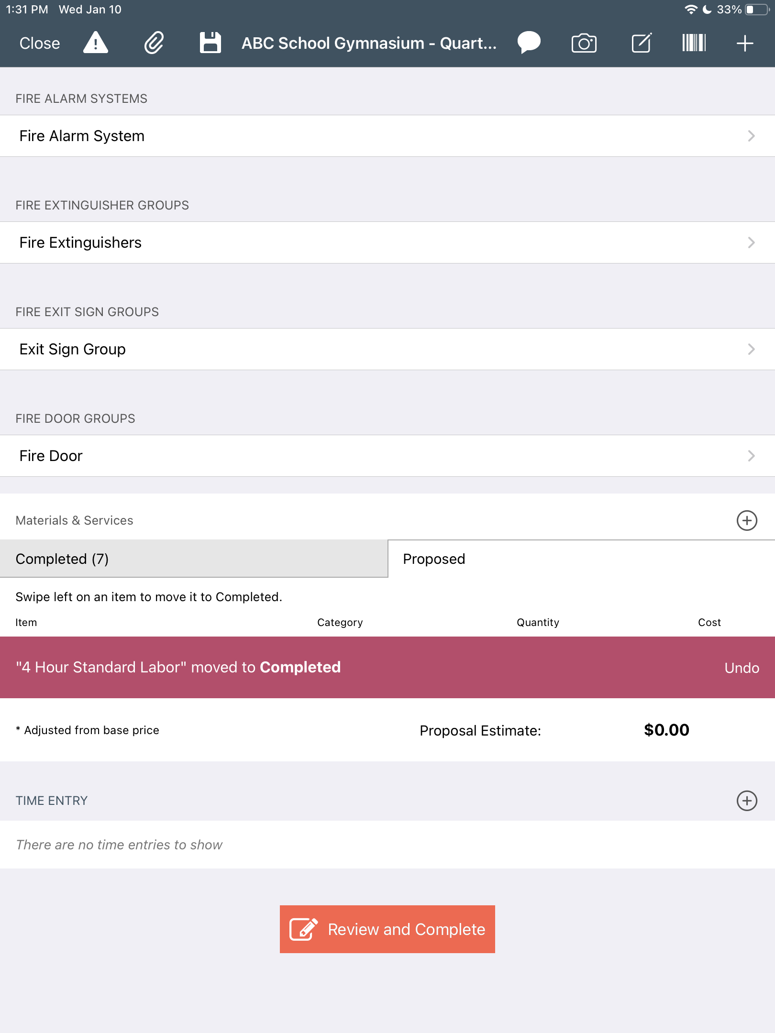The height and width of the screenshot is (1033, 775).
Task: Open the edit note pencil icon
Action: click(642, 43)
